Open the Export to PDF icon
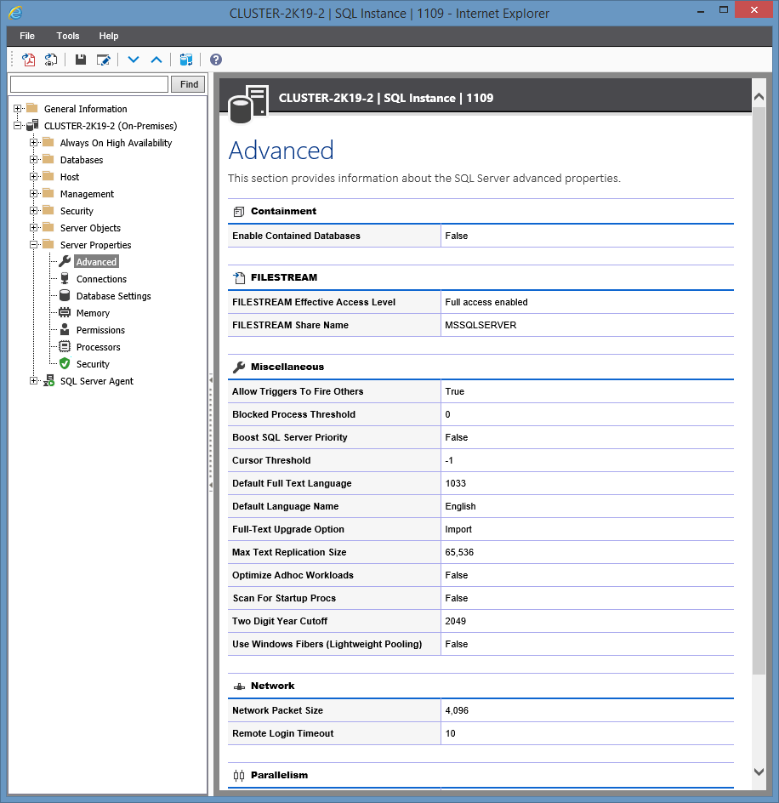 tap(28, 60)
